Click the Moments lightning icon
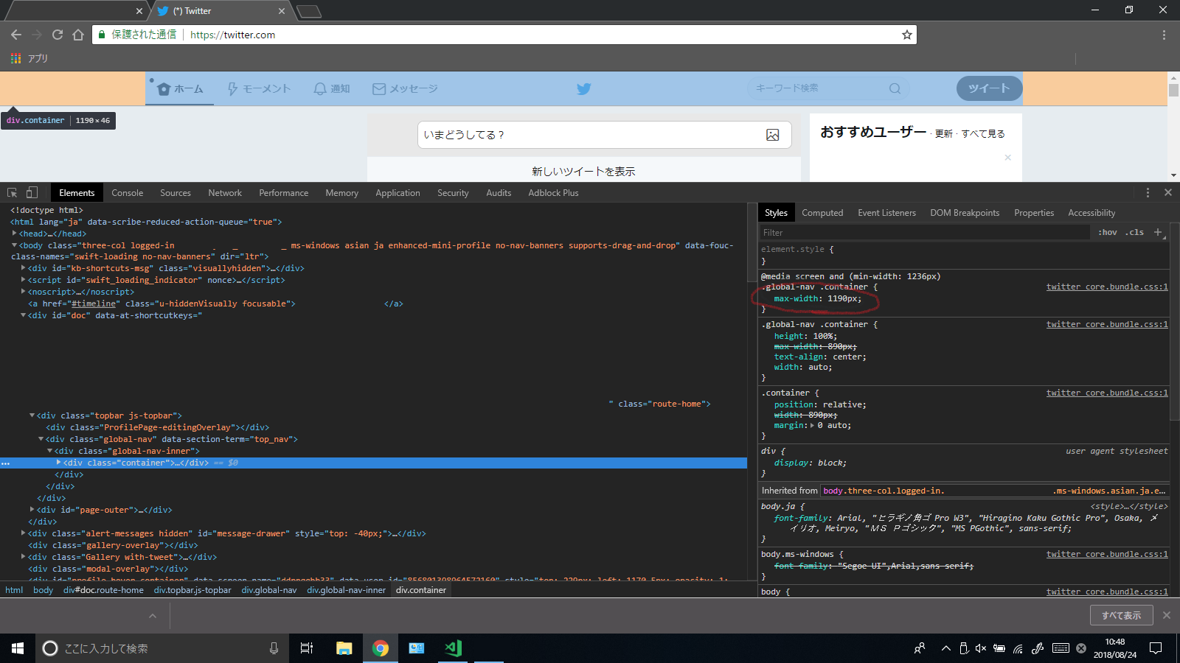 click(x=233, y=88)
